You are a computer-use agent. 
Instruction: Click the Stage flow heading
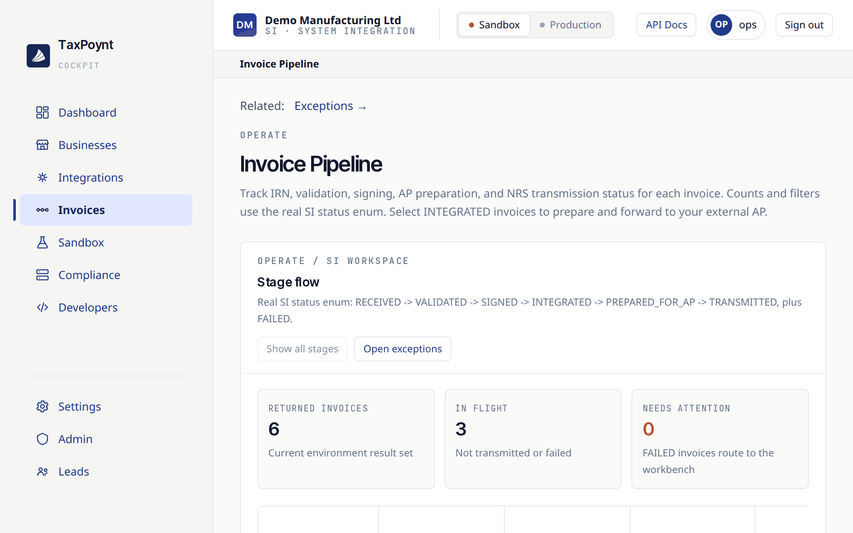[x=288, y=282]
